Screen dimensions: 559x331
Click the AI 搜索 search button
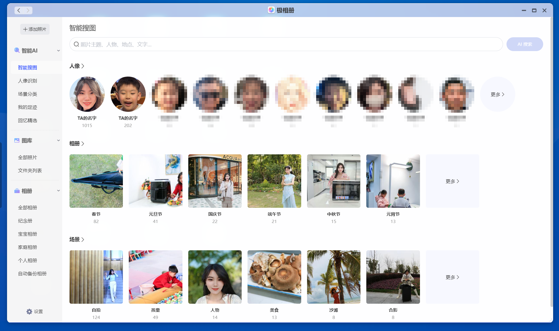524,44
